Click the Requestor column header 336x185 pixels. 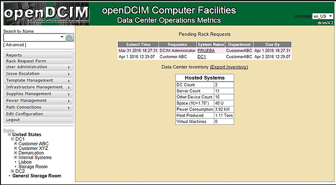click(x=178, y=44)
